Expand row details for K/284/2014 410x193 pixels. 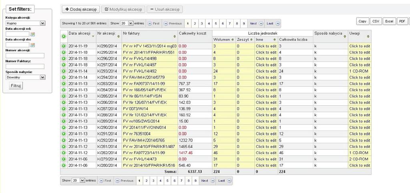point(64,90)
